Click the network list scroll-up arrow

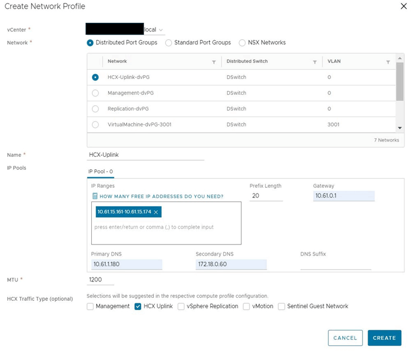coord(400,58)
